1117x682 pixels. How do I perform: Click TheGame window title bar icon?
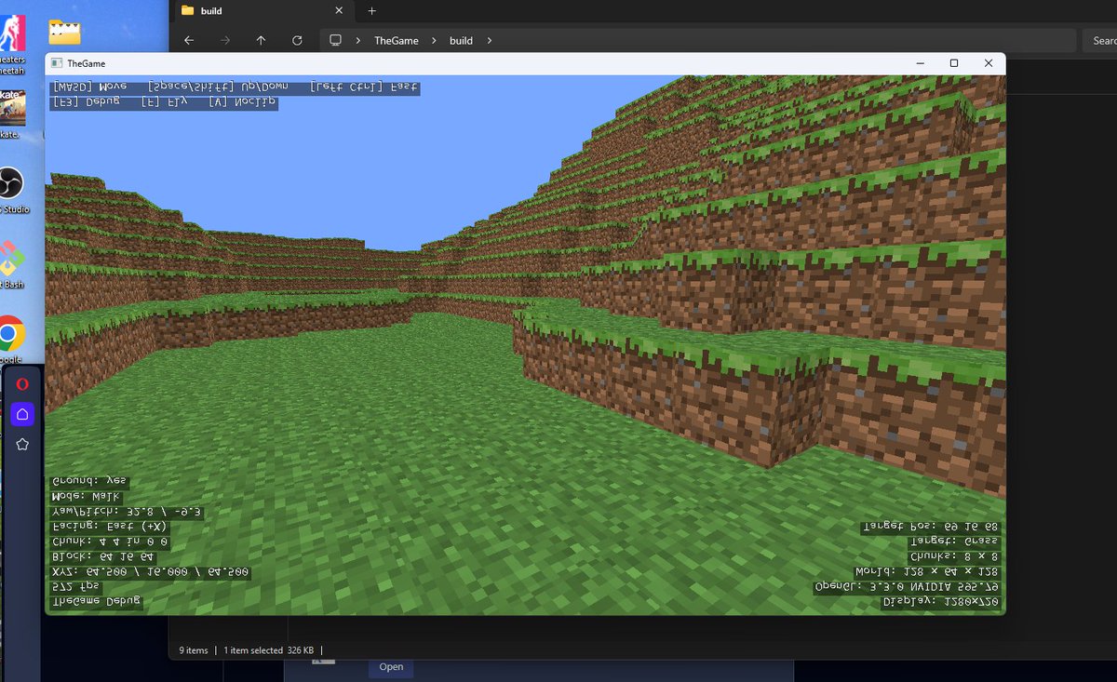tap(56, 63)
